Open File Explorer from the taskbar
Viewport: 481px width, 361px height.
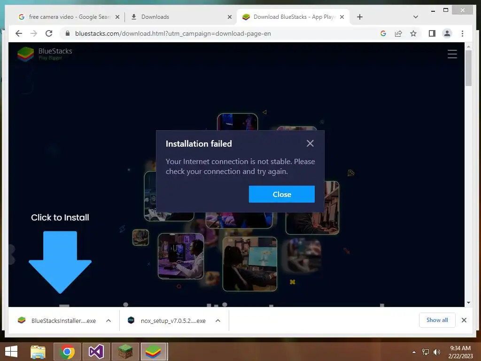(38, 352)
